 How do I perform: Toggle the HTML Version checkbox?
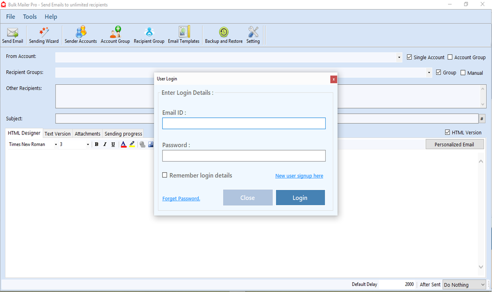pos(448,132)
